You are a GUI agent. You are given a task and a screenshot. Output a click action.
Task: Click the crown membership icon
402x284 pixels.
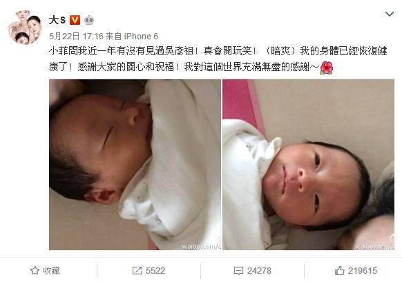tap(89, 20)
